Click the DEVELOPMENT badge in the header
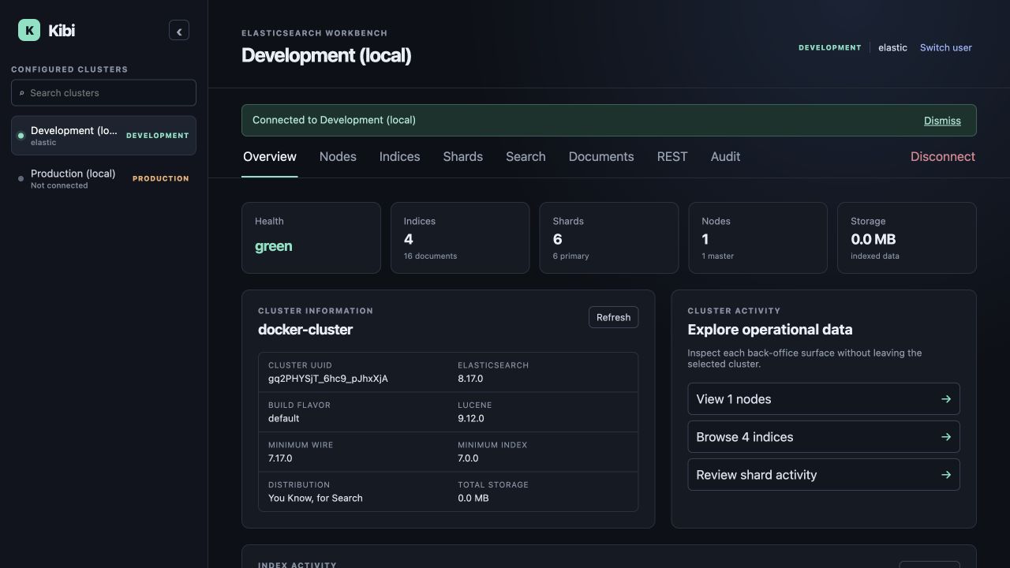 [x=830, y=48]
